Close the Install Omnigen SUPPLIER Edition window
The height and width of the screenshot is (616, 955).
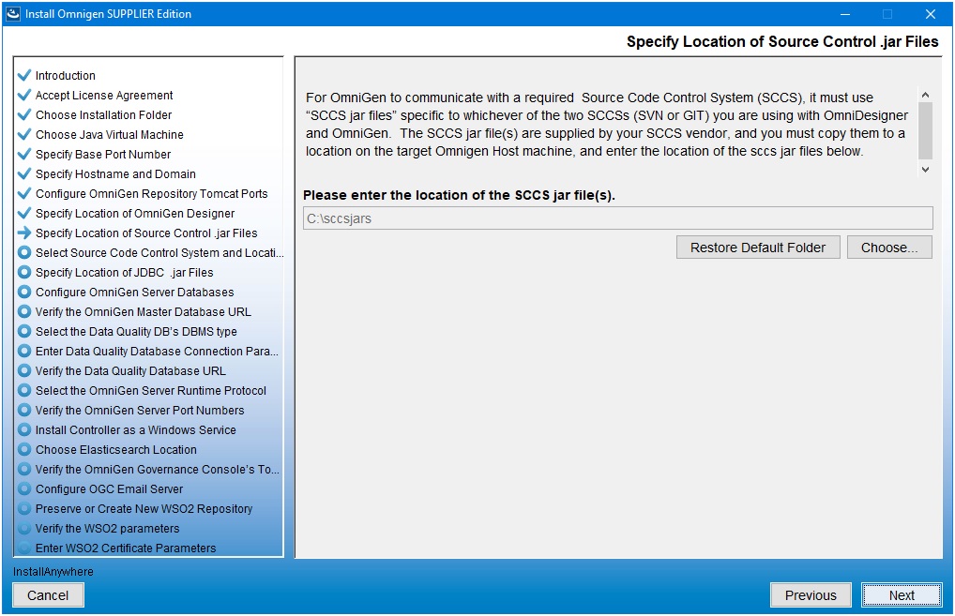pyautogui.click(x=930, y=13)
